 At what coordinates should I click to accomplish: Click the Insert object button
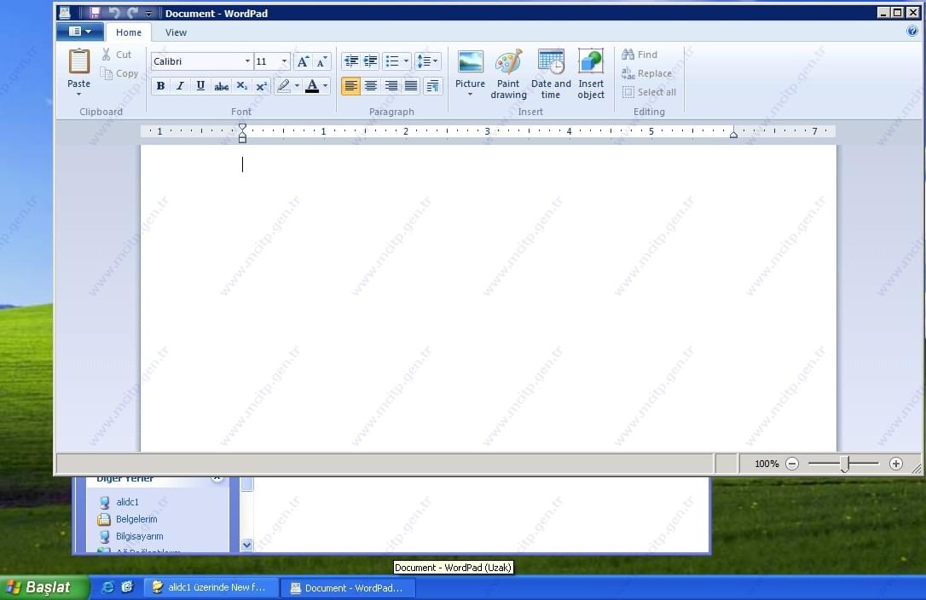(591, 74)
